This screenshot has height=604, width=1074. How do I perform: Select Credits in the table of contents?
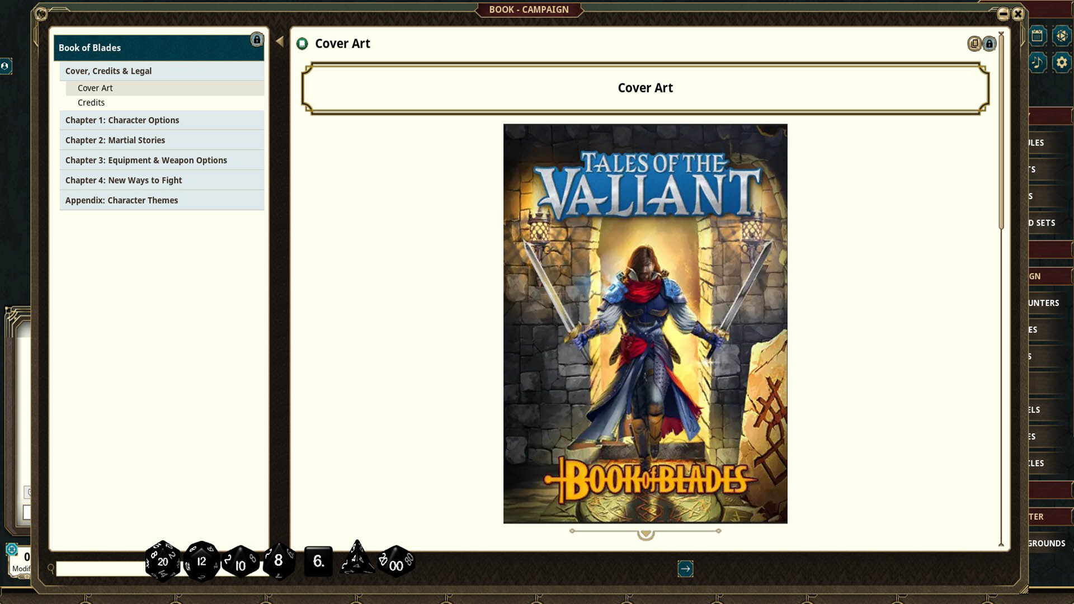(x=91, y=102)
